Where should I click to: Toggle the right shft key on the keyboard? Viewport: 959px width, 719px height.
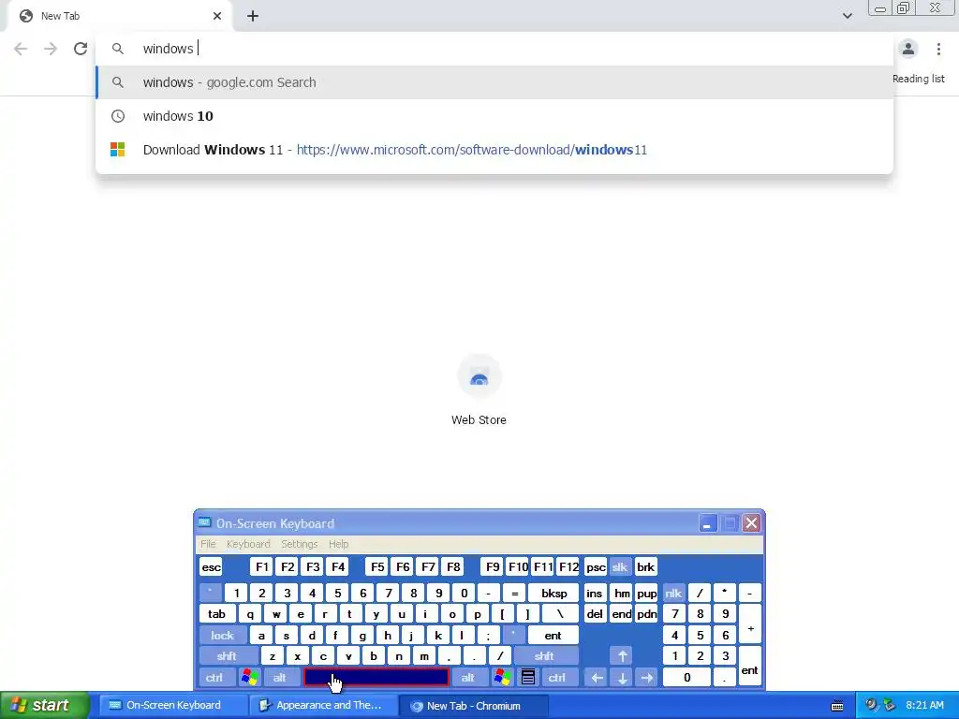(544, 656)
